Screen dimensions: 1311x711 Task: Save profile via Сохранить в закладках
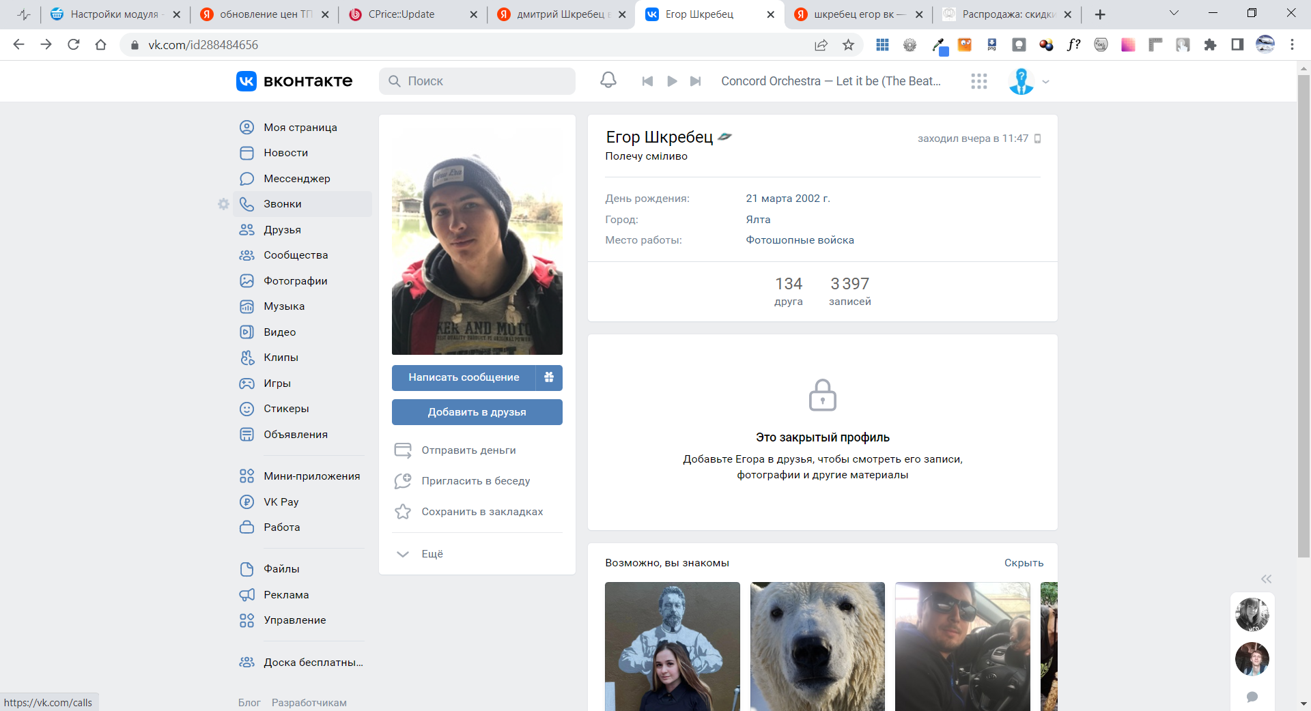(x=482, y=512)
